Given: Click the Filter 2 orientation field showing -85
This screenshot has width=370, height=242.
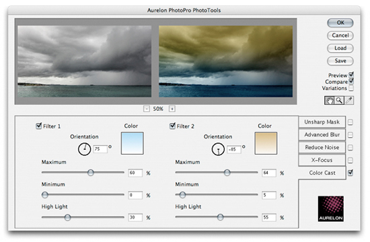Looking at the screenshot, I should click(234, 149).
